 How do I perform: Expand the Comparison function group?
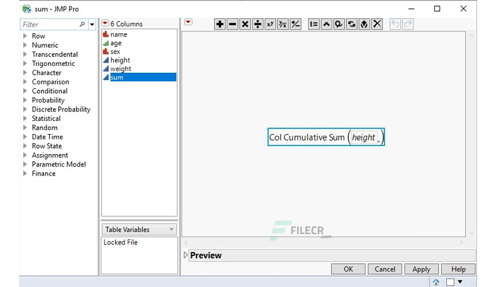tap(25, 82)
